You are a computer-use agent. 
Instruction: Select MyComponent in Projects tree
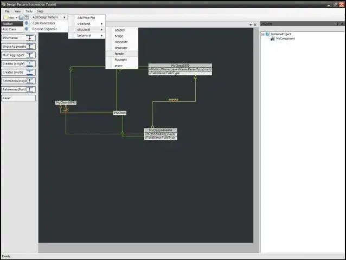285,38
